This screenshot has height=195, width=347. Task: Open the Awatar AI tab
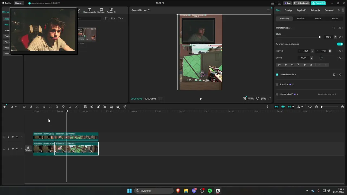[111, 11]
